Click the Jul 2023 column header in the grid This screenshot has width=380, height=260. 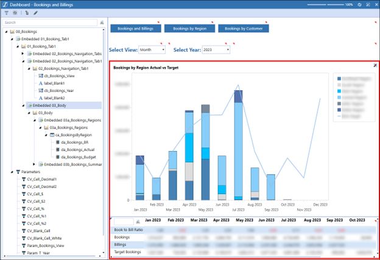click(289, 220)
